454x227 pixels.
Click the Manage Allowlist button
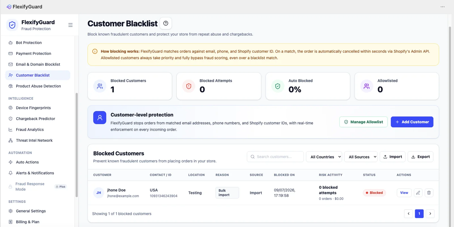coord(363,122)
